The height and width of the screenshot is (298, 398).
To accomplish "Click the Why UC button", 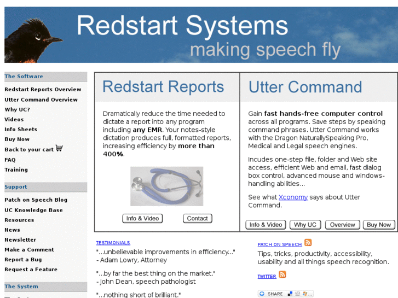I will pos(305,225).
